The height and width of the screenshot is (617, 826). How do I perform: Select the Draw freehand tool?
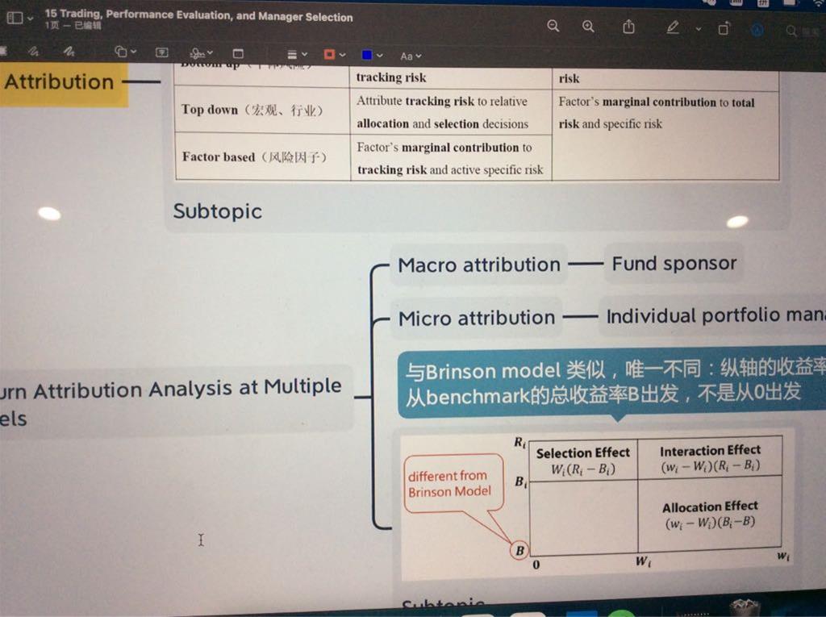coord(69,52)
